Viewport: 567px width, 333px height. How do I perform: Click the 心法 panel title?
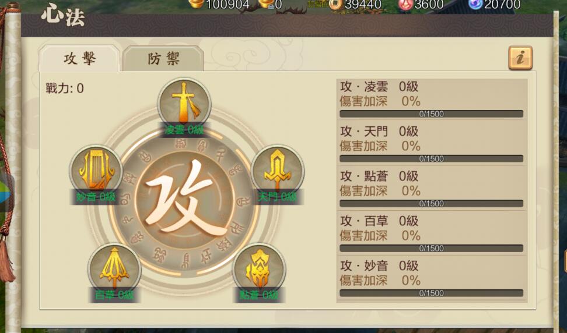pos(63,17)
